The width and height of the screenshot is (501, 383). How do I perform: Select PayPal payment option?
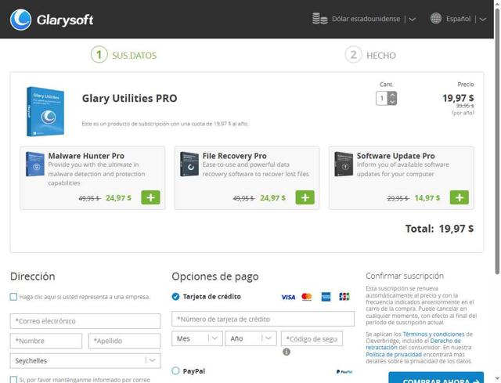175,370
